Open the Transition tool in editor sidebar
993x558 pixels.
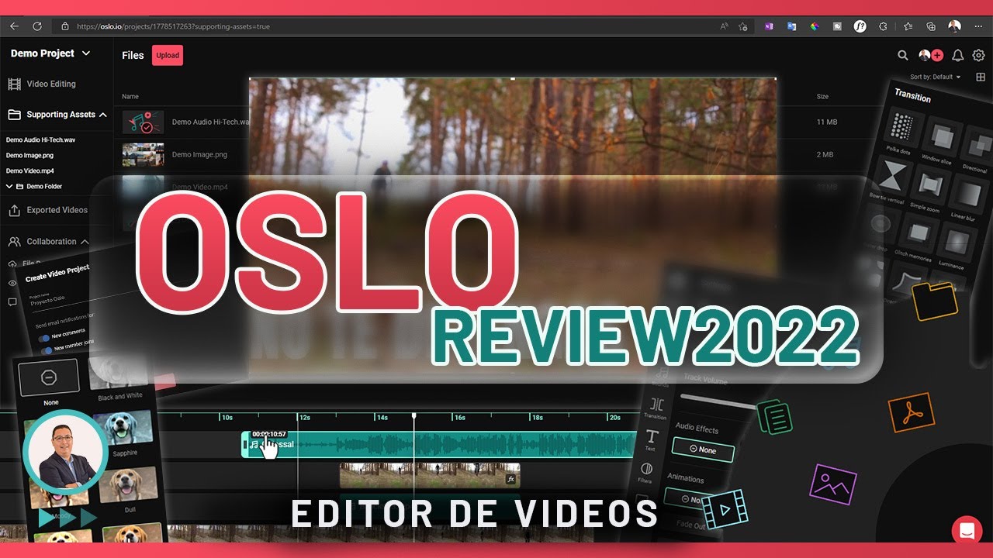click(x=656, y=408)
